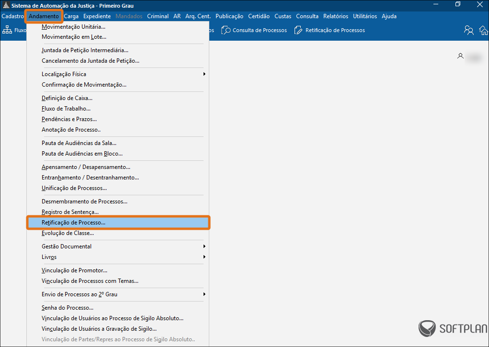The image size is (489, 347).
Task: Choose Apensamento / Desapensamento entry
Action: pyautogui.click(x=118, y=167)
